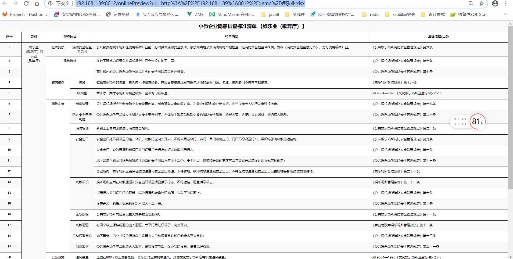Open Projects Dashboard bookmark
This screenshot has height=259, width=513.
[x=25, y=15]
